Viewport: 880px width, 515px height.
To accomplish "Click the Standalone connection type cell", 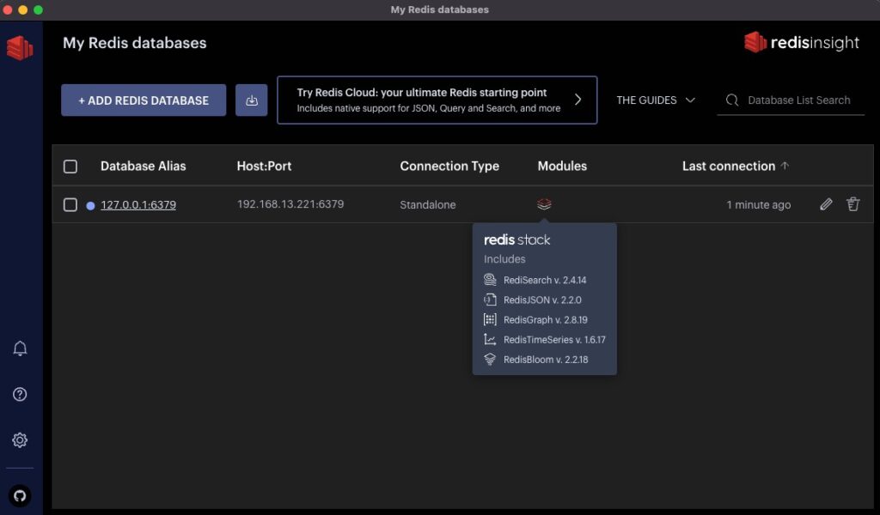I will 428,204.
